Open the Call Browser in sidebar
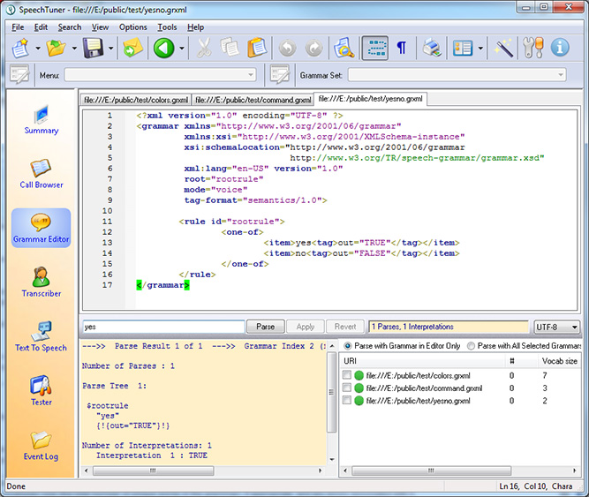The height and width of the screenshot is (497, 589). pyautogui.click(x=42, y=174)
